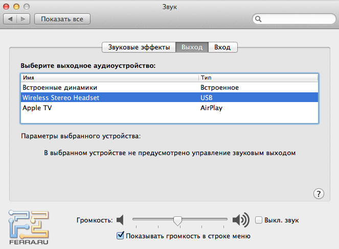
Task: Enable the Выкл. звук mute checkbox
Action: (x=259, y=220)
